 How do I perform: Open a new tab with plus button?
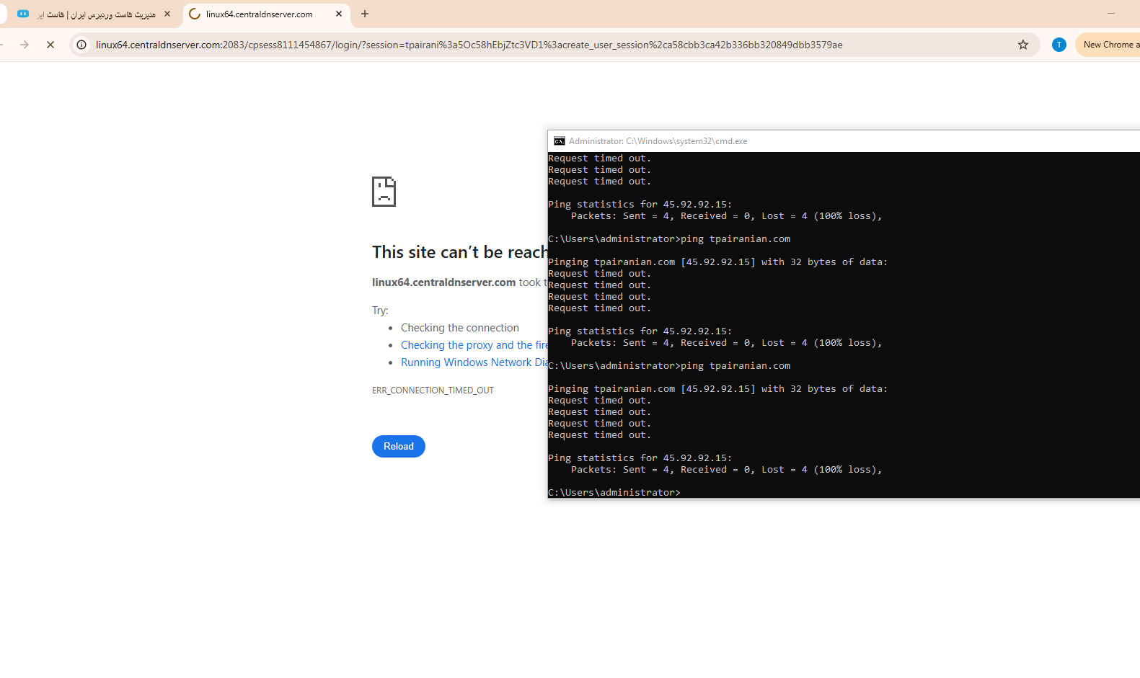(x=365, y=14)
